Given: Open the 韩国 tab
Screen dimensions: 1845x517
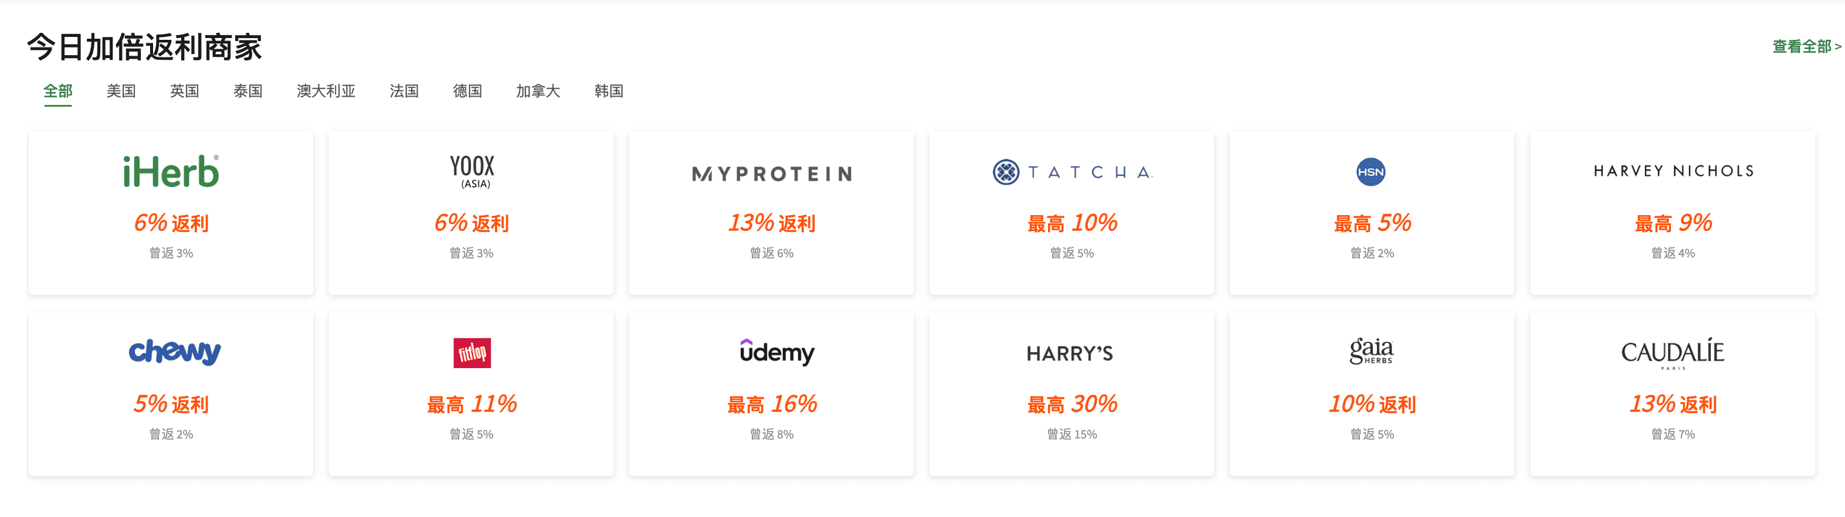Looking at the screenshot, I should [x=608, y=91].
